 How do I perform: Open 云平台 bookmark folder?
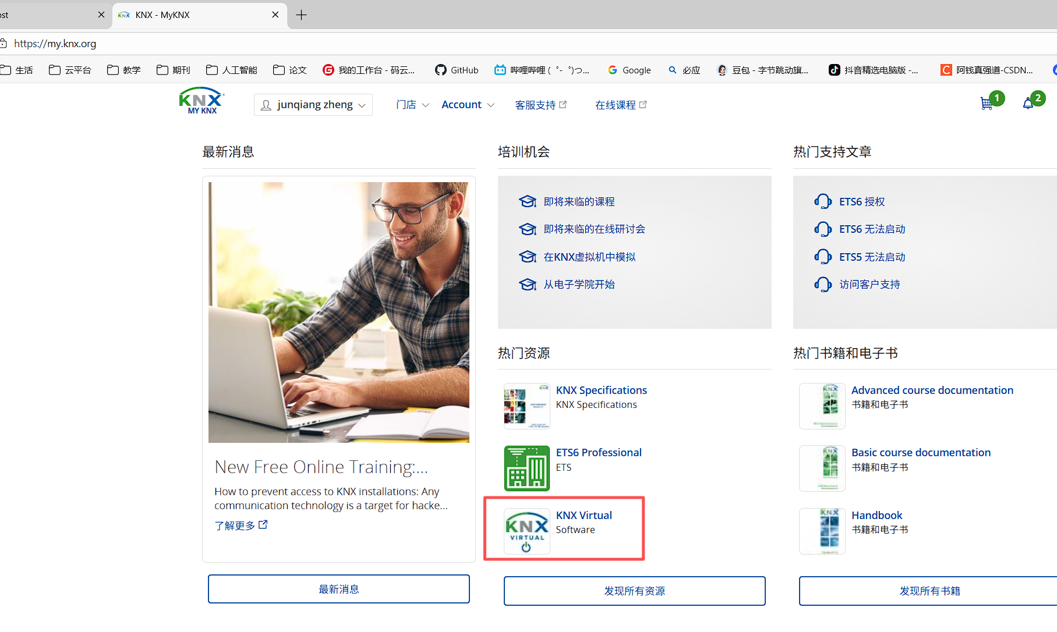point(70,70)
